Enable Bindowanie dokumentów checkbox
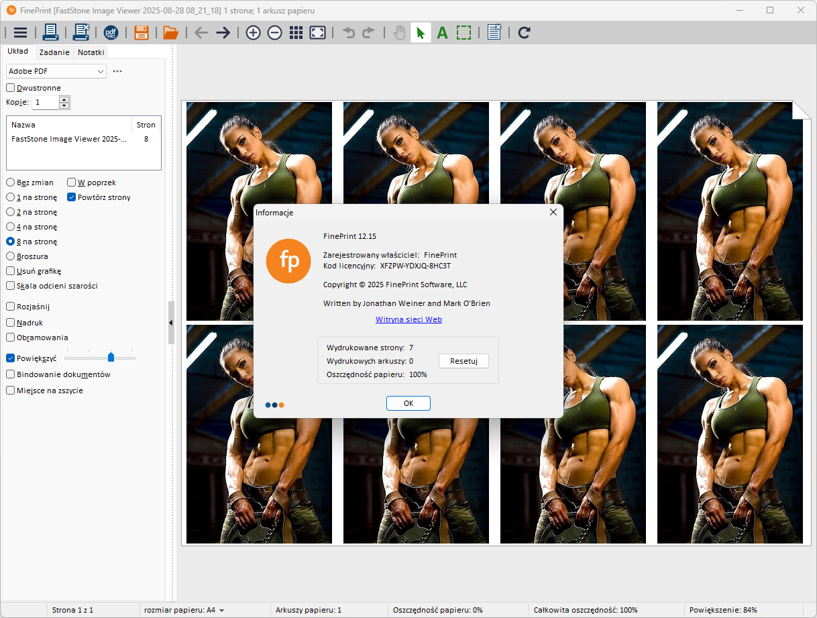The image size is (817, 618). click(58, 374)
